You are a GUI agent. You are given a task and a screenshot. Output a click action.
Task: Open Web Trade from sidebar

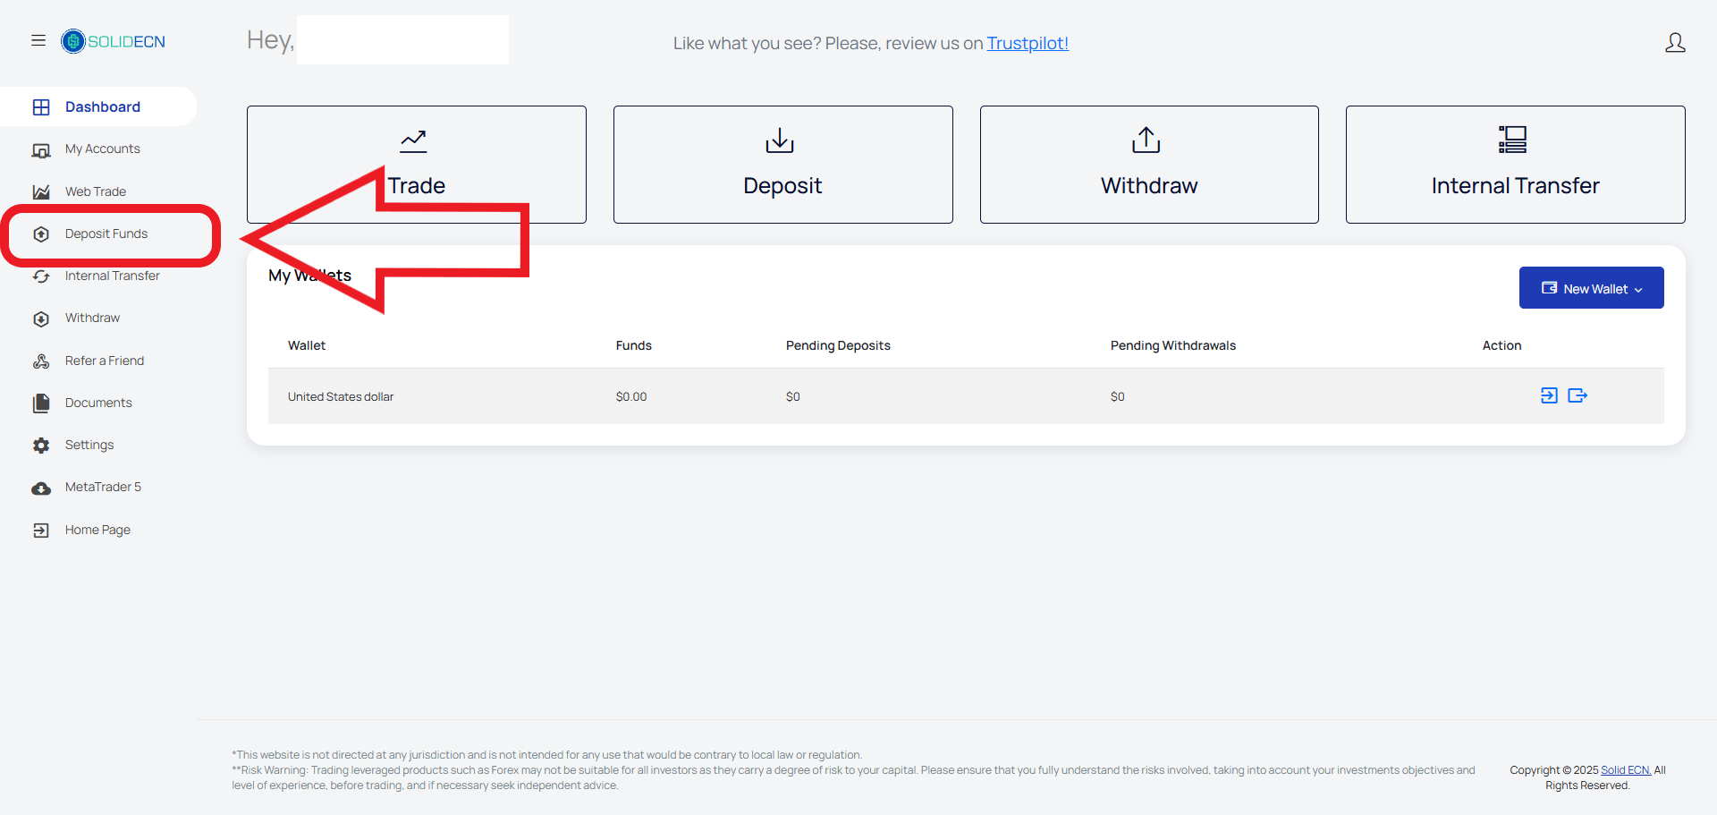tap(96, 191)
